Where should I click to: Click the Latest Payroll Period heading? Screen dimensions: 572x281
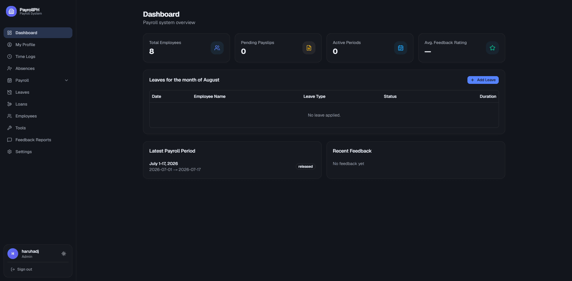tap(172, 151)
